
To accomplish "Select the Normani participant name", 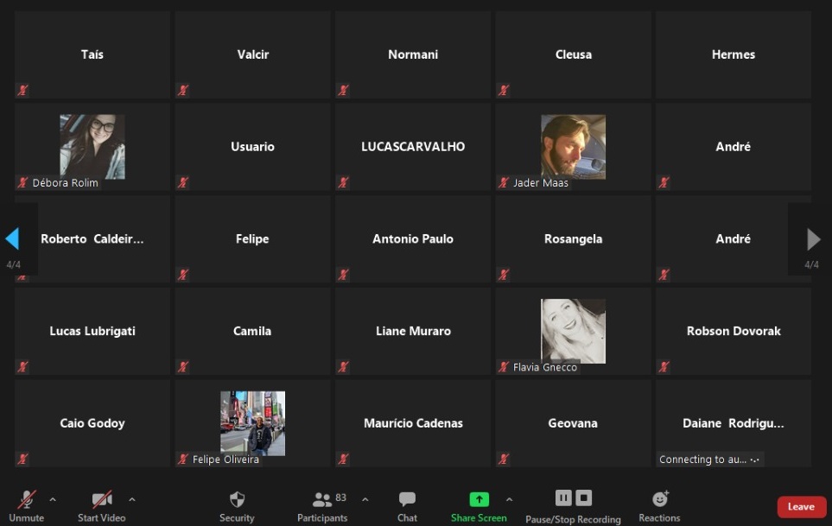I will (413, 54).
